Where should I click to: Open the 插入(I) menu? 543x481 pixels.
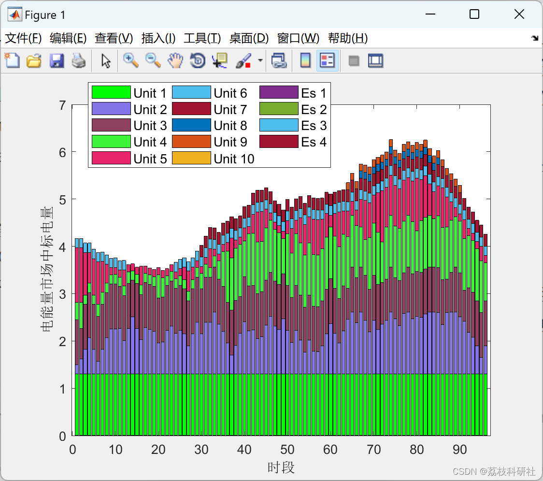pos(158,38)
